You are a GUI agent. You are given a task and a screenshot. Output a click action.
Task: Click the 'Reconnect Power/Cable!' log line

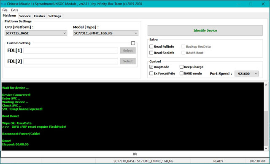(x=21, y=134)
